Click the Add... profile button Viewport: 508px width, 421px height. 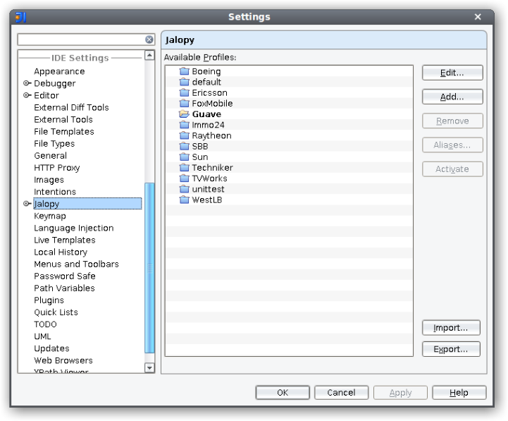452,97
